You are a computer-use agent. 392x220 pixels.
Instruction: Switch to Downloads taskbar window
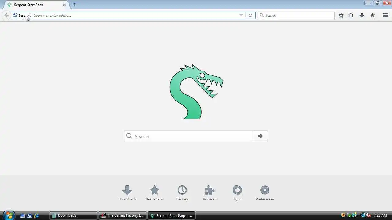[x=73, y=215]
